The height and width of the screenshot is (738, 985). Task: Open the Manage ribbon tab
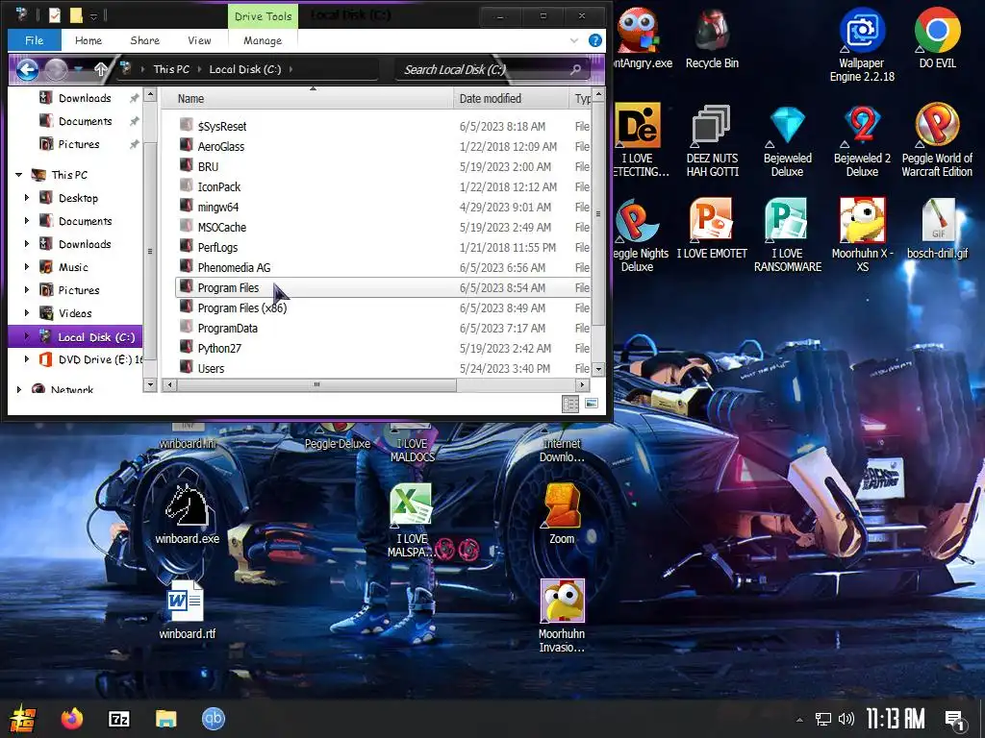point(263,40)
